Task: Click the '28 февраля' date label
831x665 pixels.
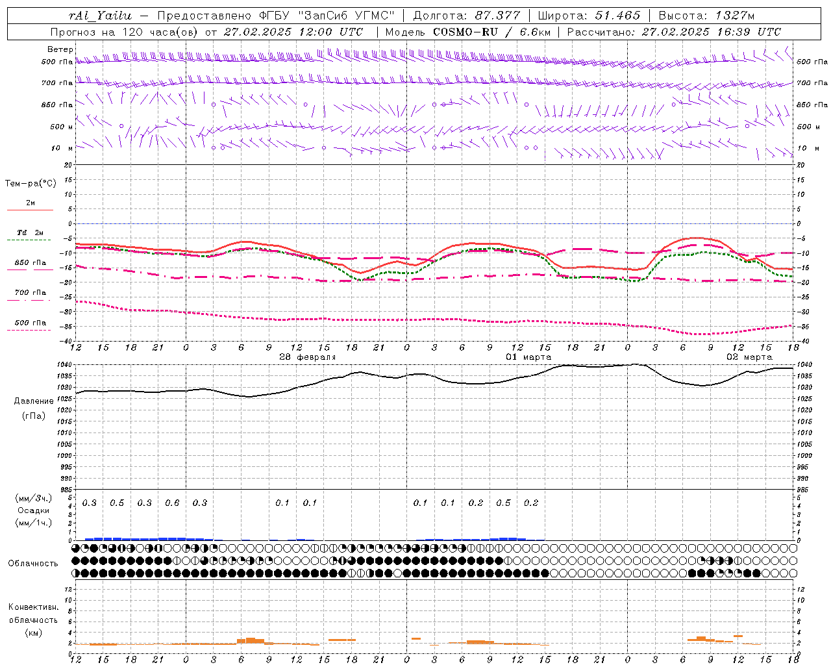Action: tap(308, 357)
